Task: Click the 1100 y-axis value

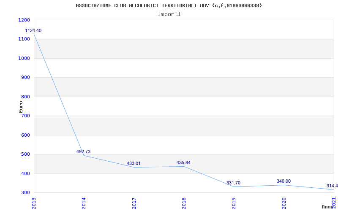Action: (x=25, y=39)
